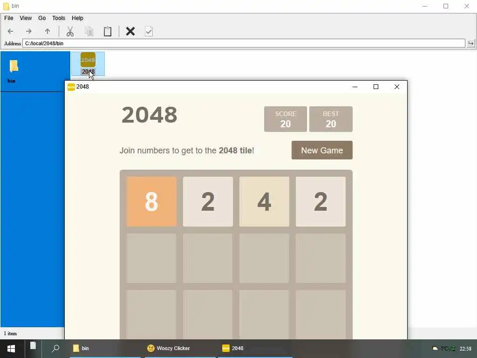Navigate up one folder level

[48, 31]
